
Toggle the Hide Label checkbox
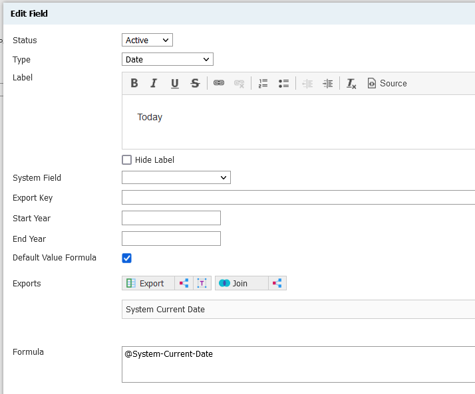(126, 159)
